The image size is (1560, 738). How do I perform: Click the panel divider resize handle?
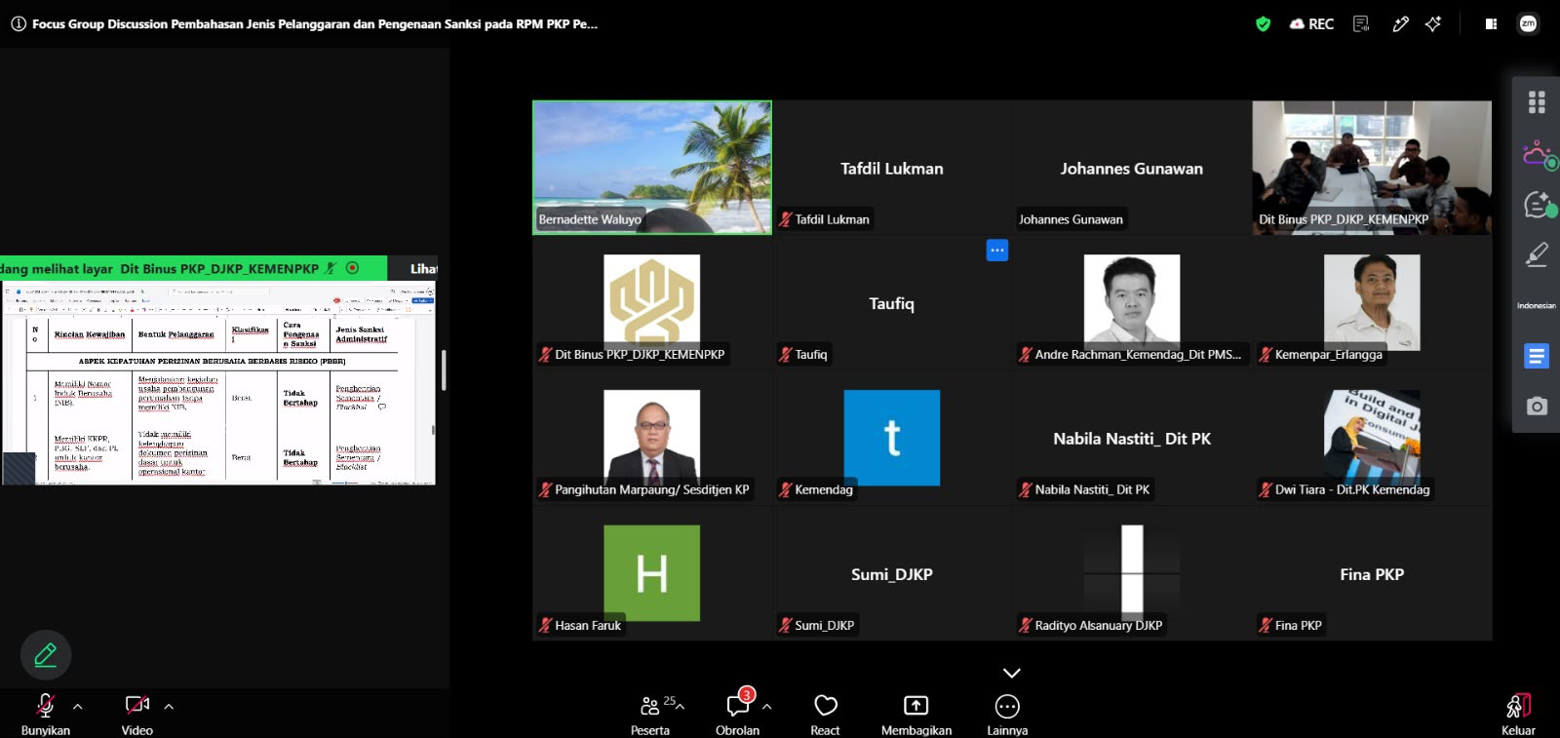445,370
